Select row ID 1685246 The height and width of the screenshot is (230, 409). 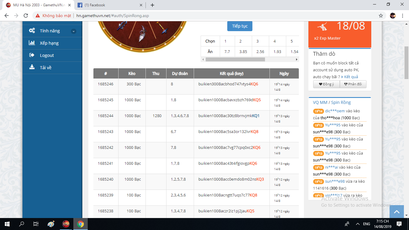(x=106, y=84)
